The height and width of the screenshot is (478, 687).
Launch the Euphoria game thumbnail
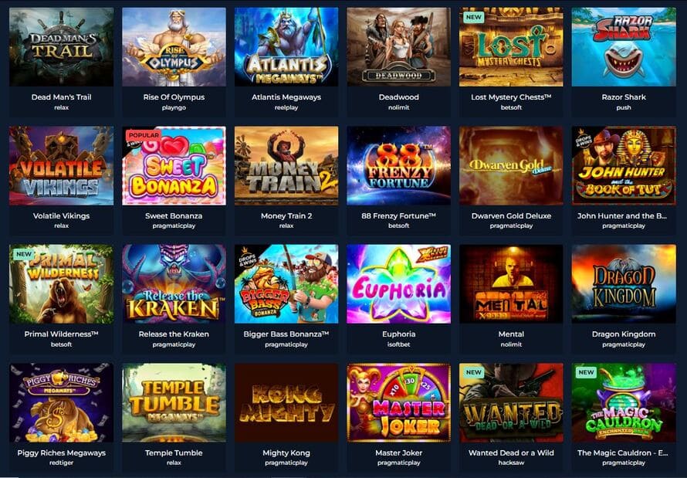pyautogui.click(x=399, y=284)
